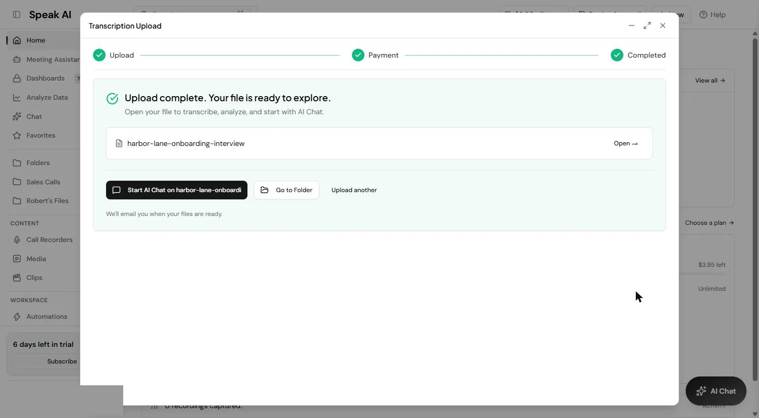
Task: Click the Call Recorders microphone icon
Action: click(x=17, y=239)
